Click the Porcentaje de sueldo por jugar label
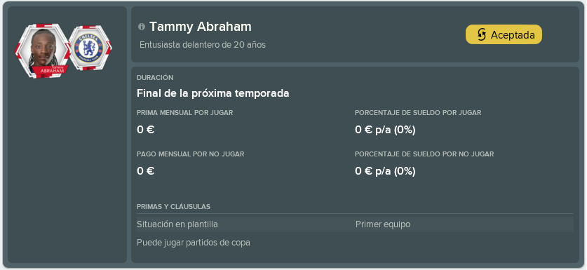Screen dimensions: 587x270 [x=418, y=113]
